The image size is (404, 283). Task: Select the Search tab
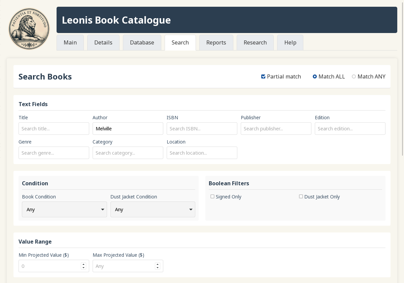pos(180,42)
